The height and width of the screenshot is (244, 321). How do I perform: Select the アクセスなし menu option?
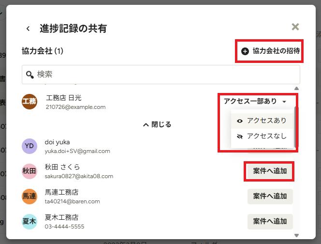[262, 137]
